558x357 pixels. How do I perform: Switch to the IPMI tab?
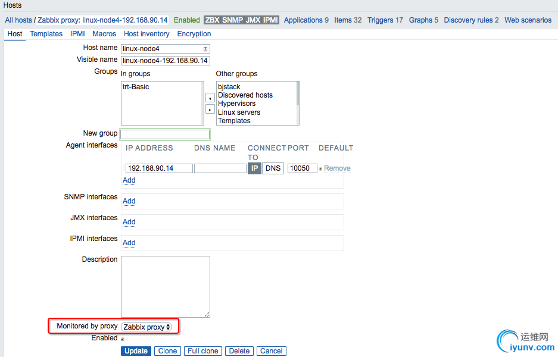click(x=77, y=34)
